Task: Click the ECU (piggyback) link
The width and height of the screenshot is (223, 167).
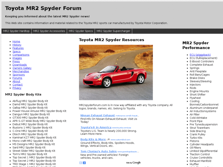Action: pos(200,55)
